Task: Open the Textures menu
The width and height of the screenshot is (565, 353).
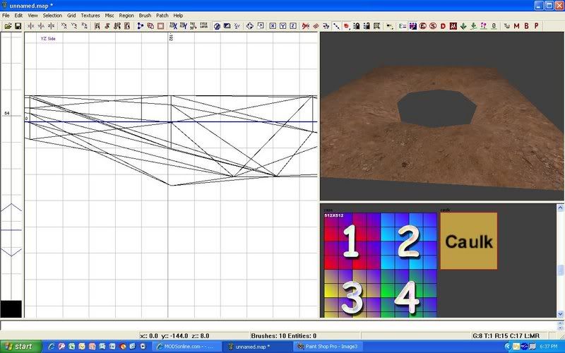Action: (x=90, y=15)
